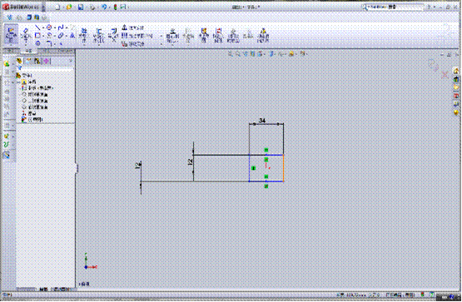This screenshot has width=462, height=302.
Task: Select the second plane in the feature tree
Action: point(35,101)
